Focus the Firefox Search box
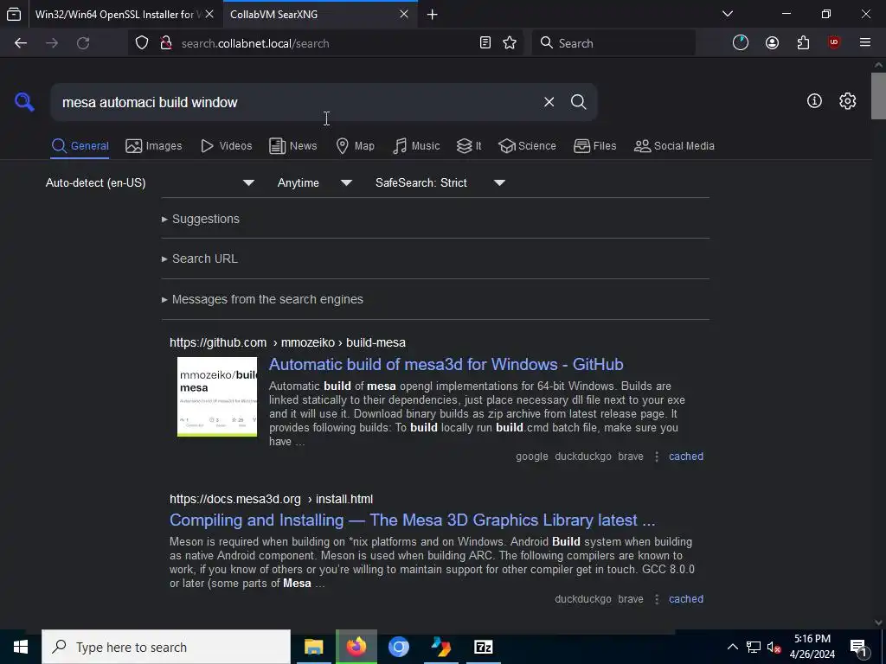886x664 pixels. click(613, 43)
